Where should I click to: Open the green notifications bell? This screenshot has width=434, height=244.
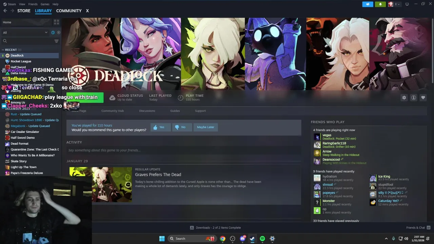[x=380, y=4]
